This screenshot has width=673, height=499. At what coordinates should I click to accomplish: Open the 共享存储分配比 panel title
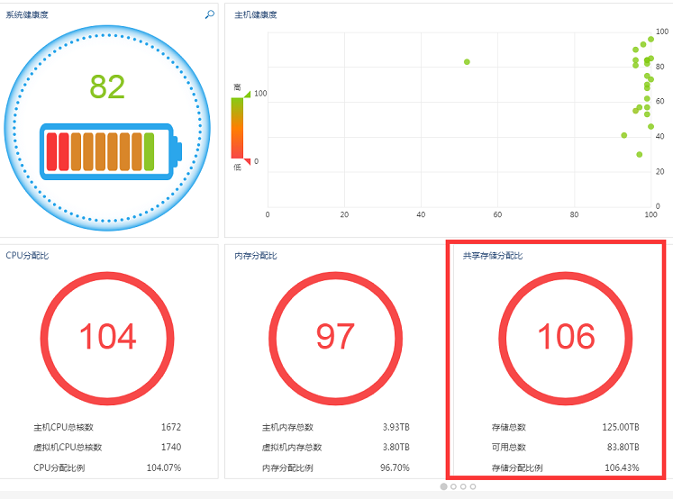coord(493,256)
